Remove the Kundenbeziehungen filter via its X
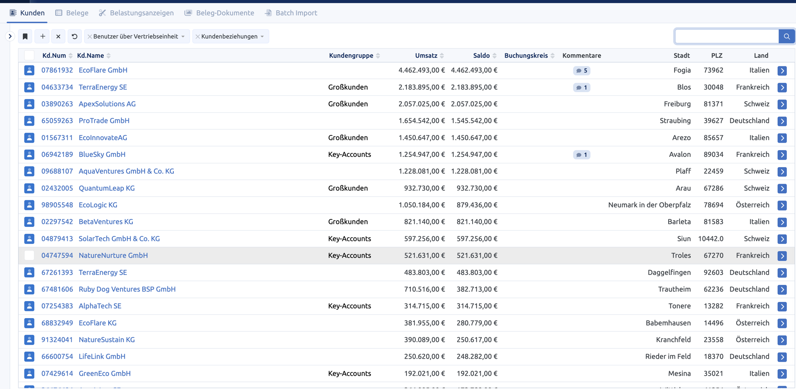The height and width of the screenshot is (389, 796). pyautogui.click(x=198, y=36)
